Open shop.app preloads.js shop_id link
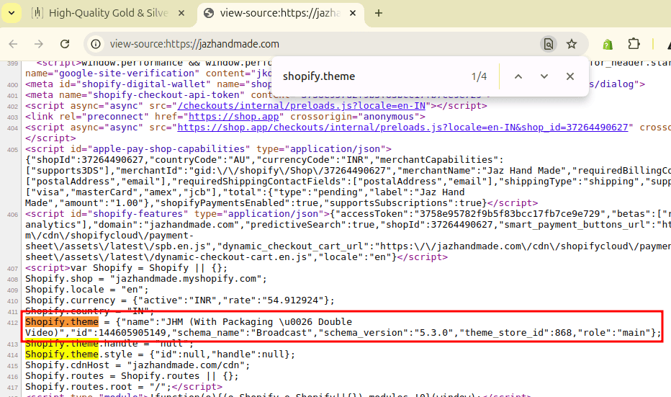671x397 pixels. [402, 128]
